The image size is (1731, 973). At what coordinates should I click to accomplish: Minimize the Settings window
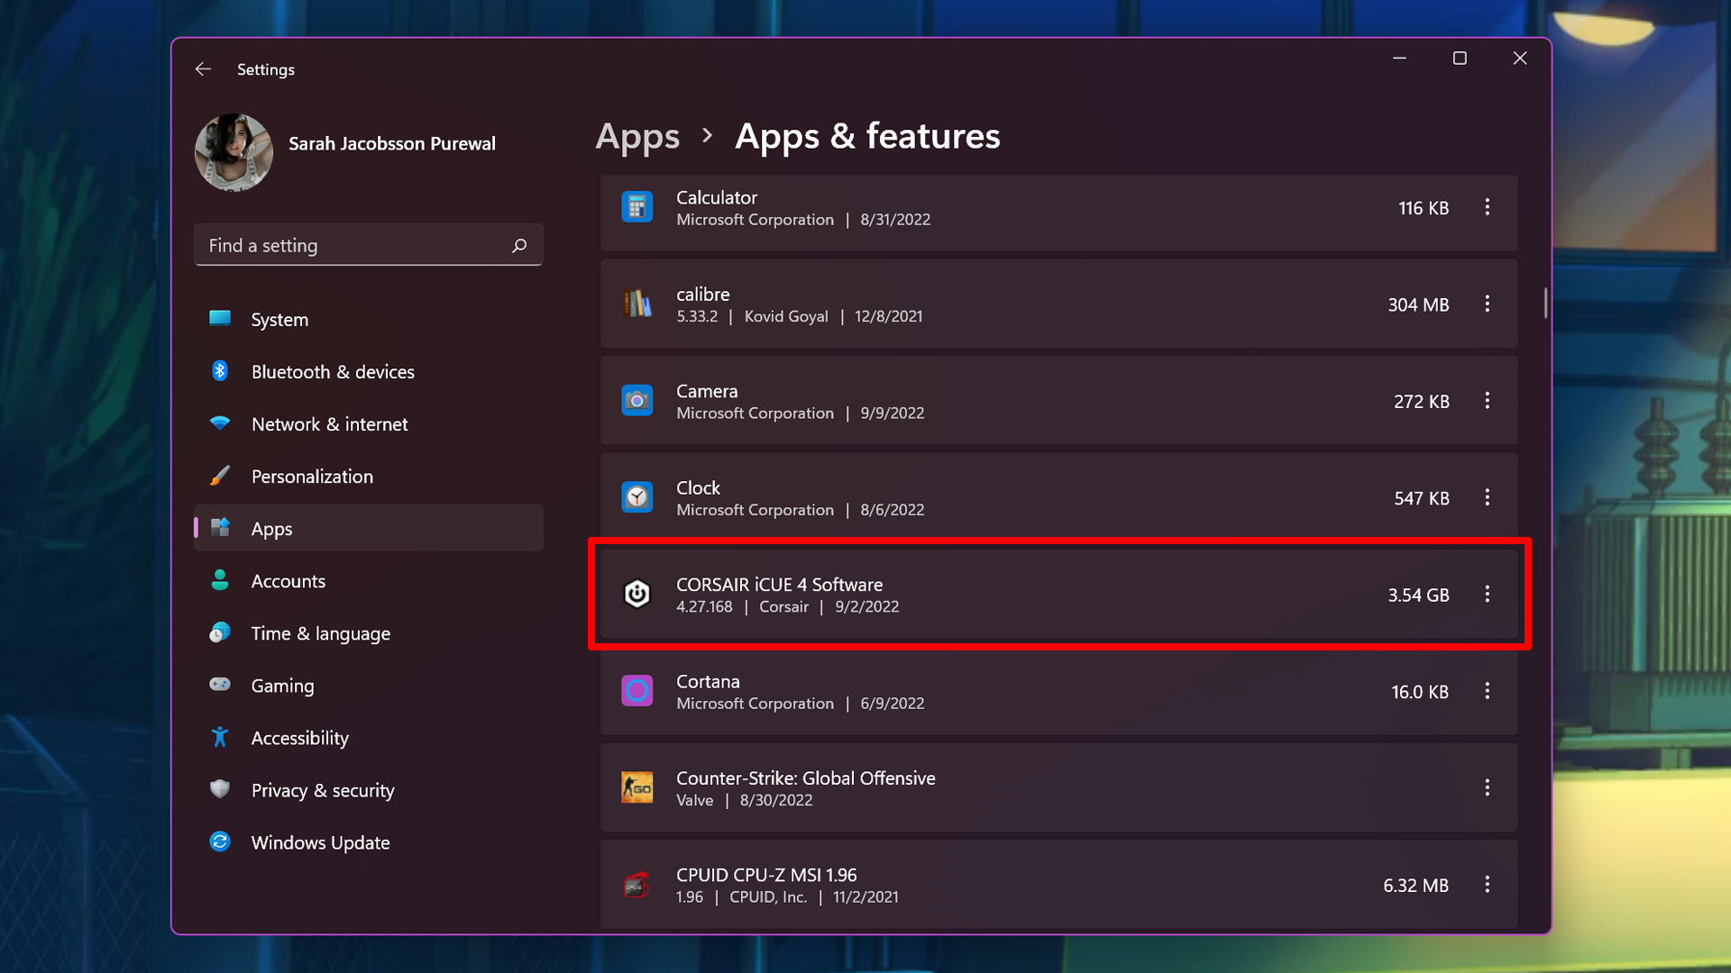pyautogui.click(x=1399, y=59)
